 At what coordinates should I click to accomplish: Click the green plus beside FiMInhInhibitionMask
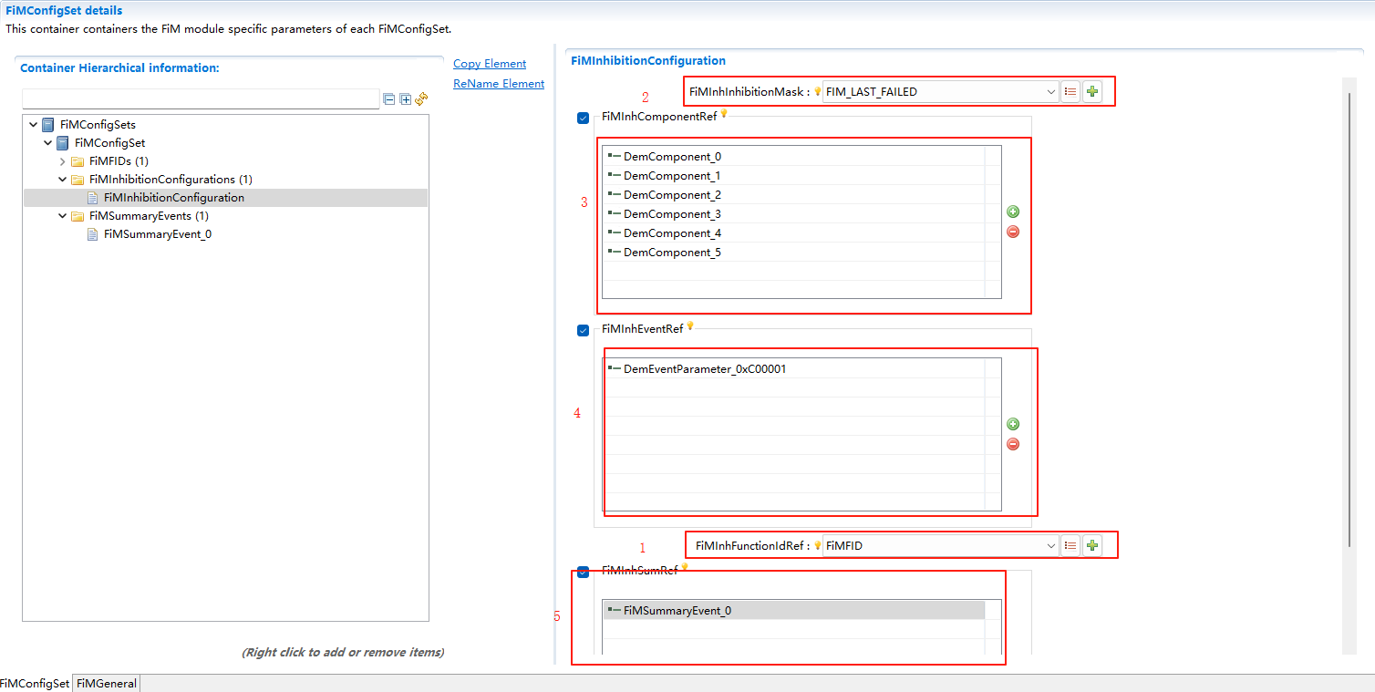pyautogui.click(x=1091, y=91)
